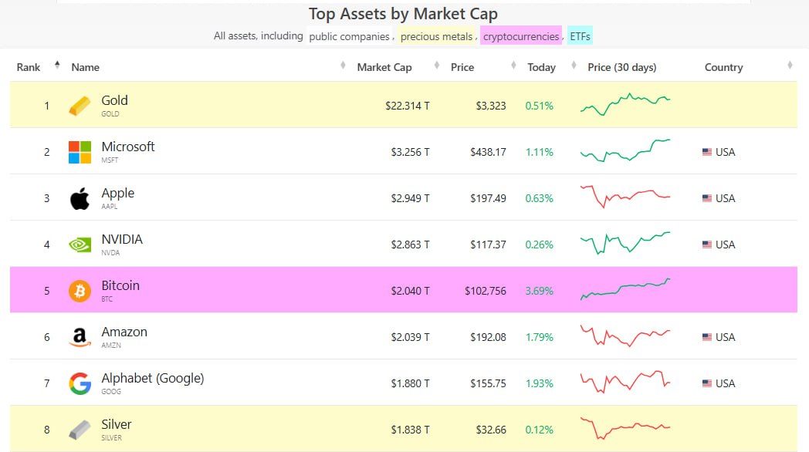Click the Apple logo icon
Viewport: 809px width, 452px height.
click(80, 197)
